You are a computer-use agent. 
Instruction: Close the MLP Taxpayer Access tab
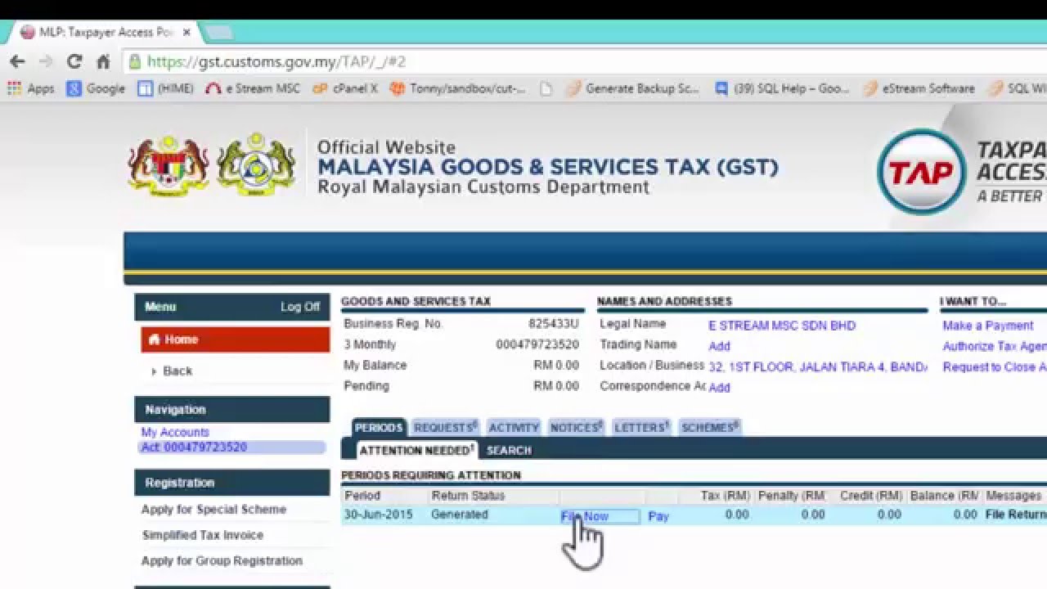coord(186,32)
